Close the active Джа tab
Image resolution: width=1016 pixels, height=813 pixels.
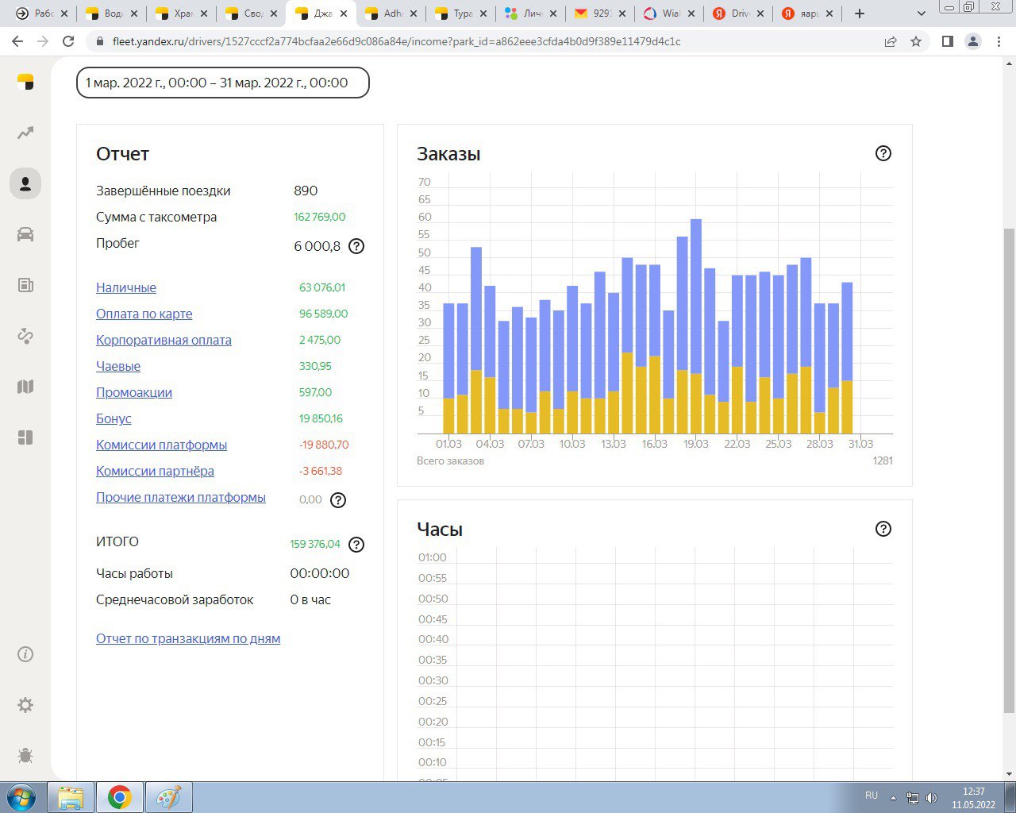[x=344, y=13]
